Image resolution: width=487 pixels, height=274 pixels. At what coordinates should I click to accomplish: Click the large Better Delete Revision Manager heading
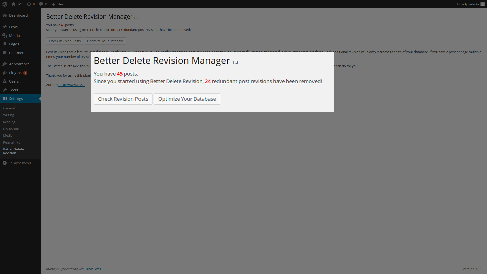[162, 61]
